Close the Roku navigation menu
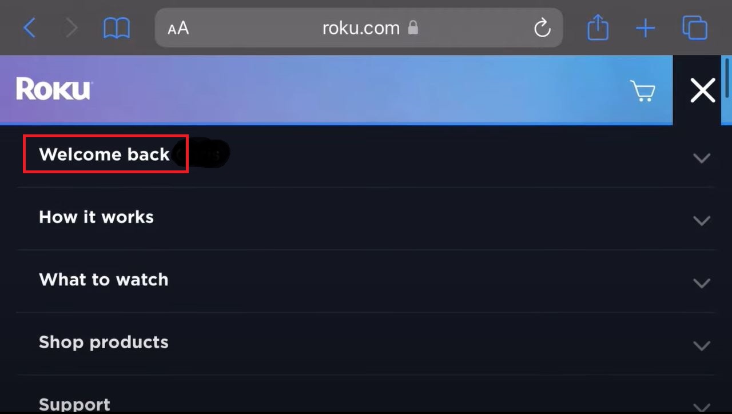Viewport: 732px width, 414px height. (702, 90)
